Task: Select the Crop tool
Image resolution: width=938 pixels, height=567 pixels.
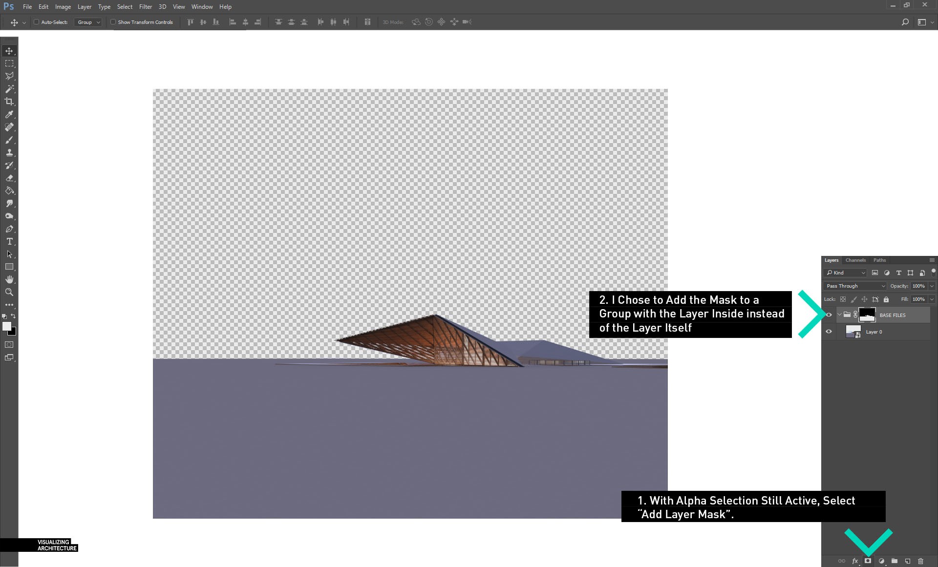Action: click(x=9, y=102)
